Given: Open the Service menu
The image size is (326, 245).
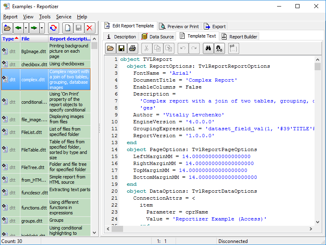Looking at the screenshot, I should tap(64, 17).
